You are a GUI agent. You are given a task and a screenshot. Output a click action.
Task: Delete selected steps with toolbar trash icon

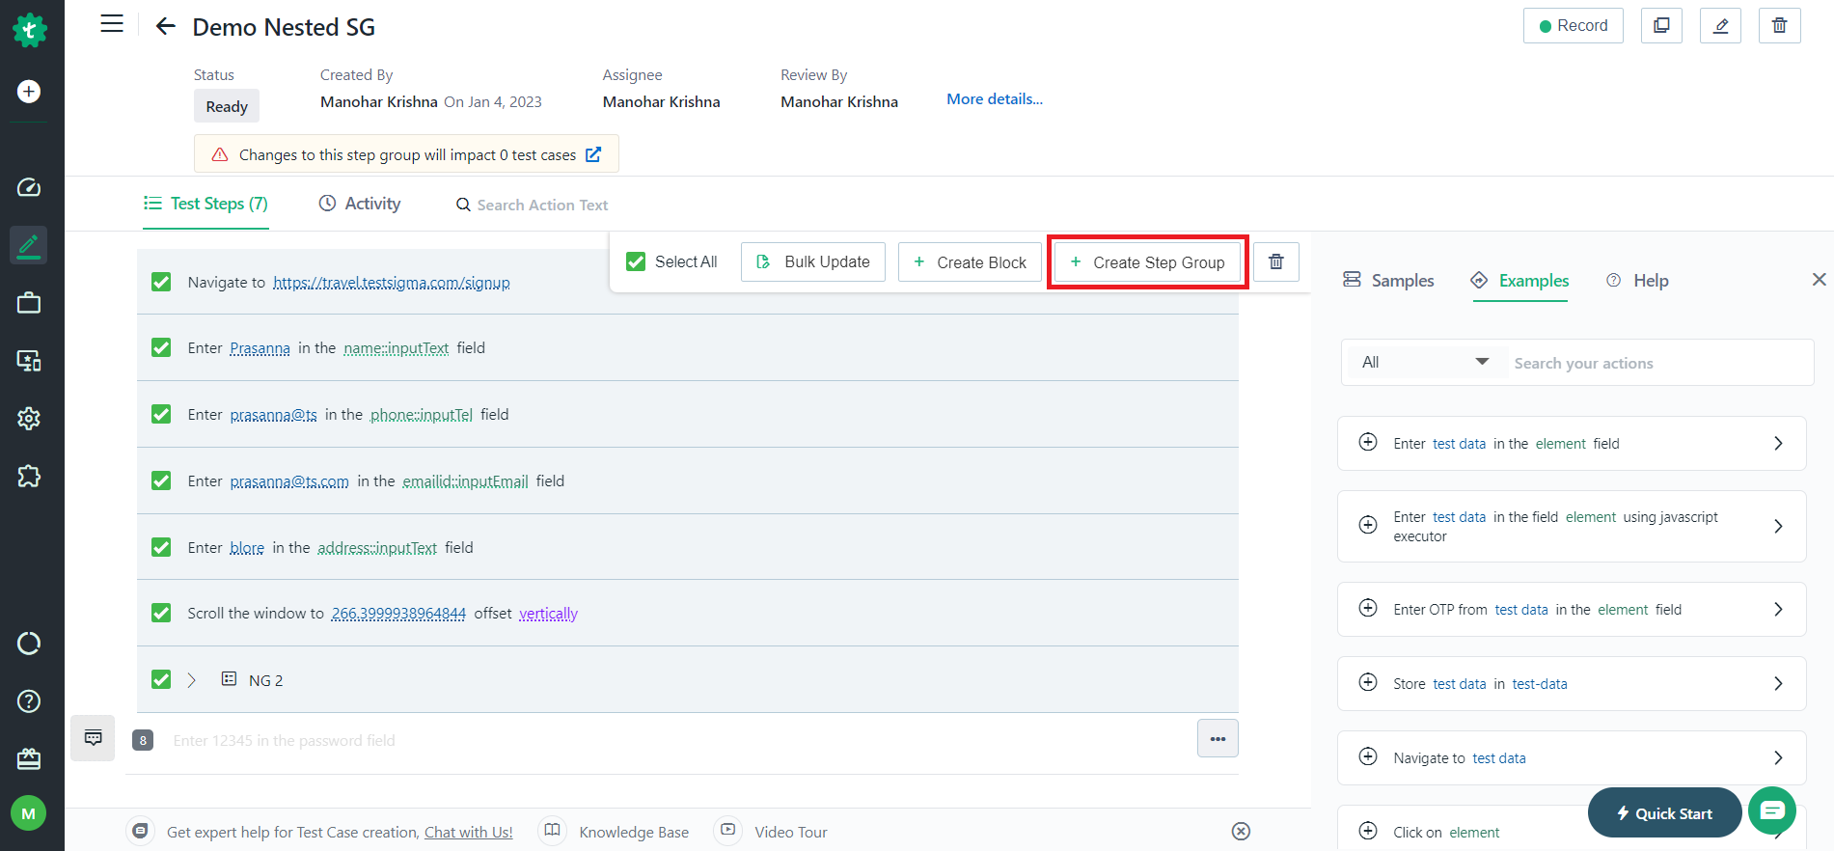pyautogui.click(x=1276, y=261)
